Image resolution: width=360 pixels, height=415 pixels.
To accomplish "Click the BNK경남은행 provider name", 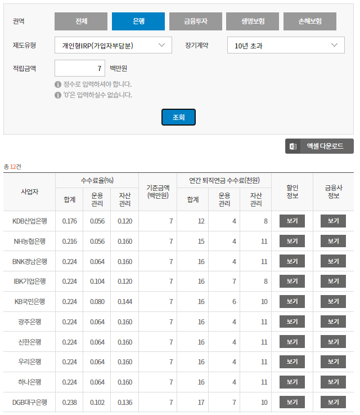I will [x=30, y=261].
